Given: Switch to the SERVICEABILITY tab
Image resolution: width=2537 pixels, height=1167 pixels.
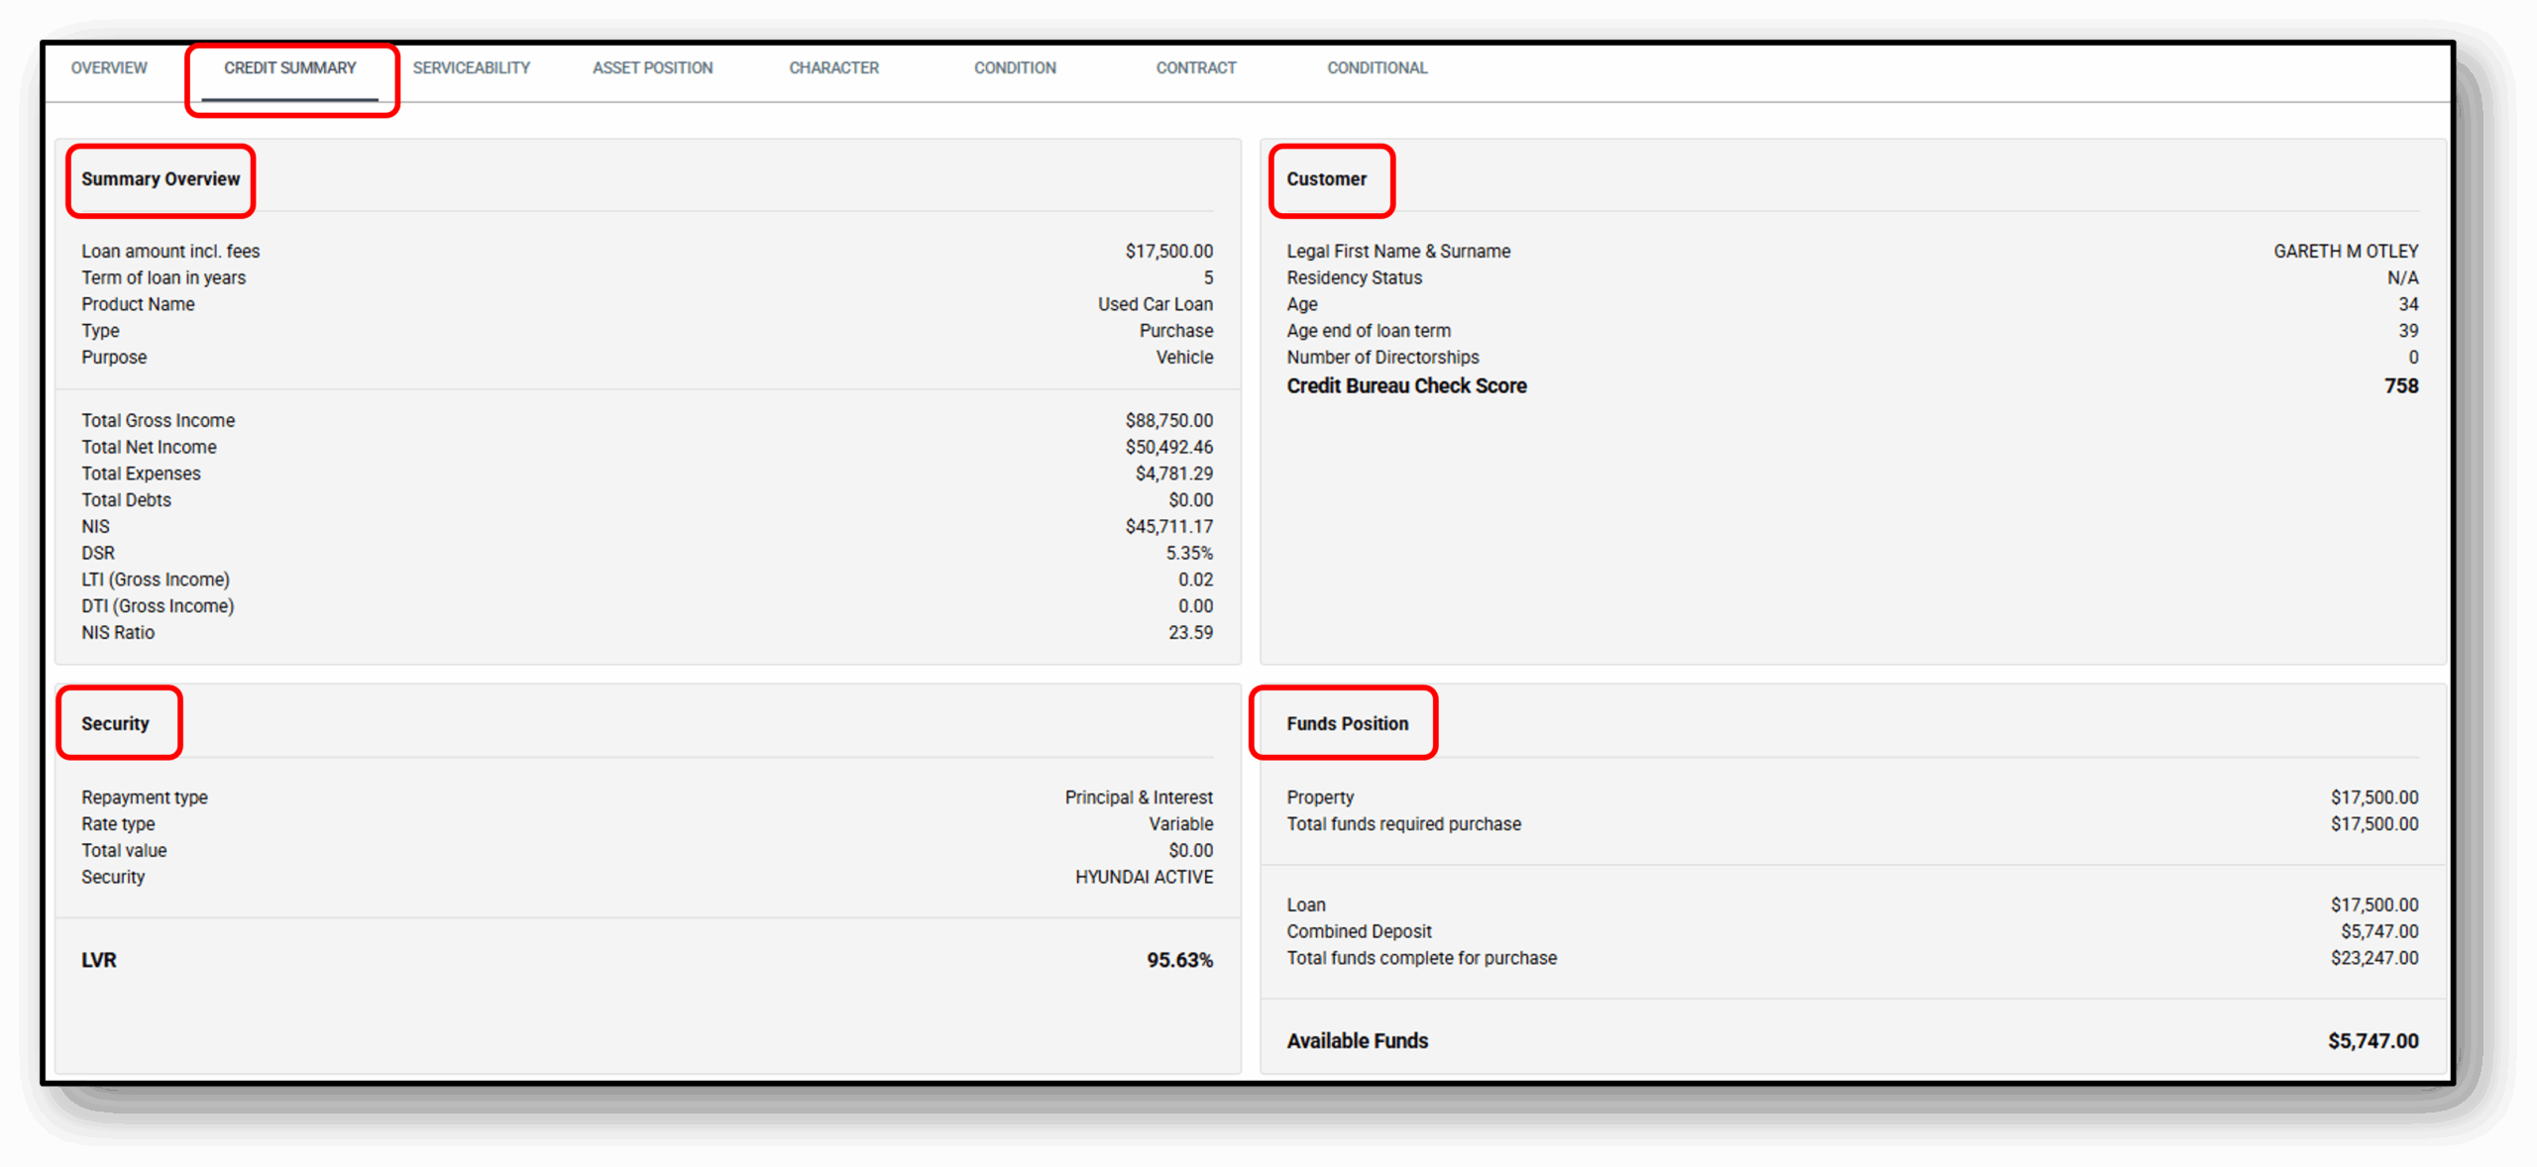Looking at the screenshot, I should 472,67.
